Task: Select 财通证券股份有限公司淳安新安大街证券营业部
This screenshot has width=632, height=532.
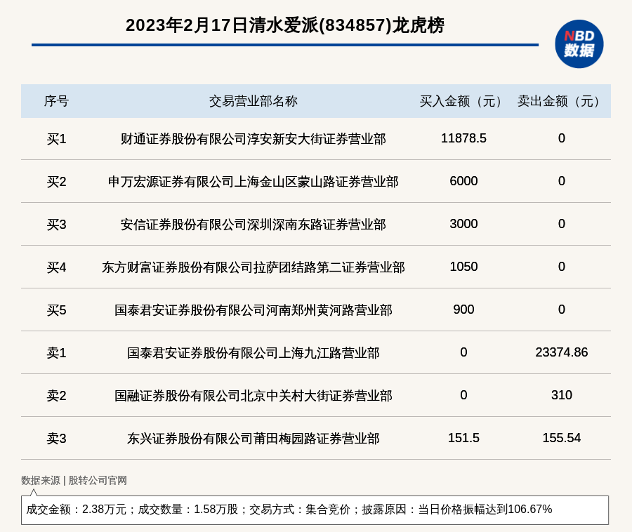Action: [253, 139]
